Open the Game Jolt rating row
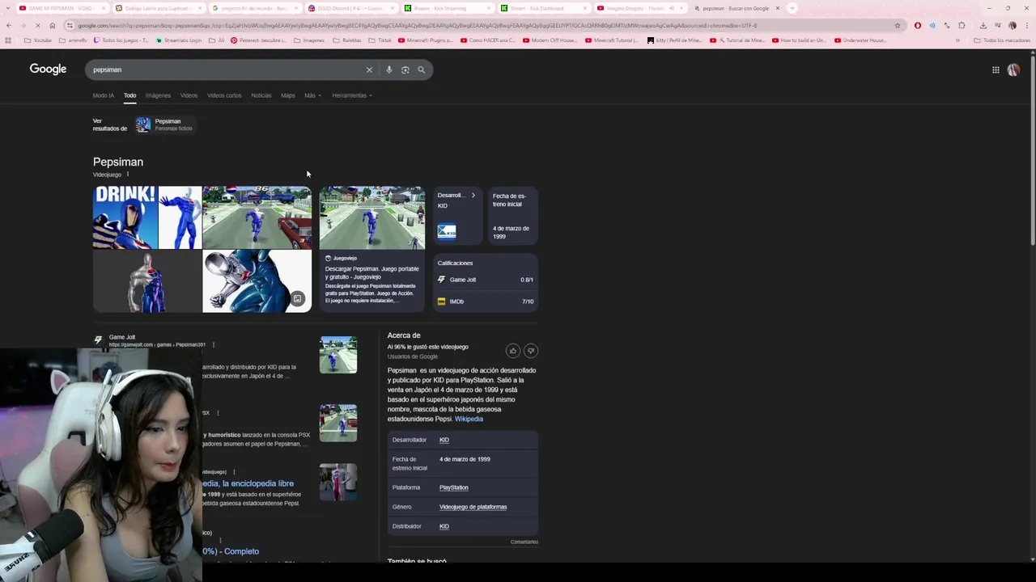 pos(486,280)
